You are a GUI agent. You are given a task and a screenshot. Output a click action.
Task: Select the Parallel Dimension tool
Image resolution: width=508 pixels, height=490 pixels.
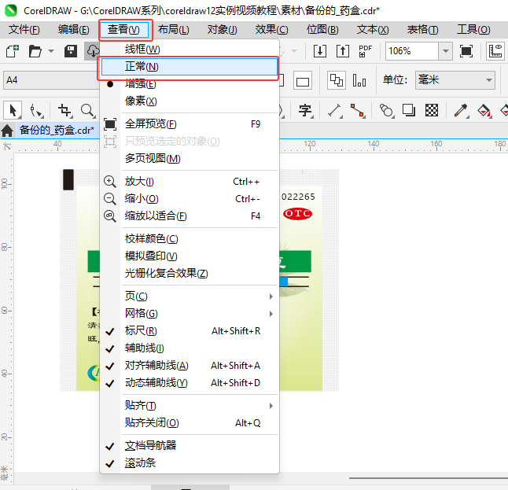click(x=335, y=111)
